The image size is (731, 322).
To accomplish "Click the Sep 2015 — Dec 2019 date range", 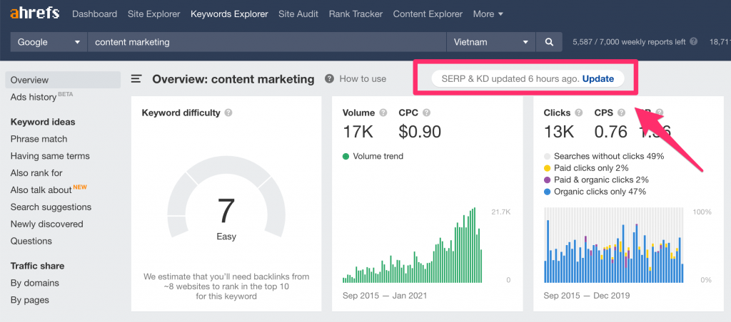I will [587, 296].
